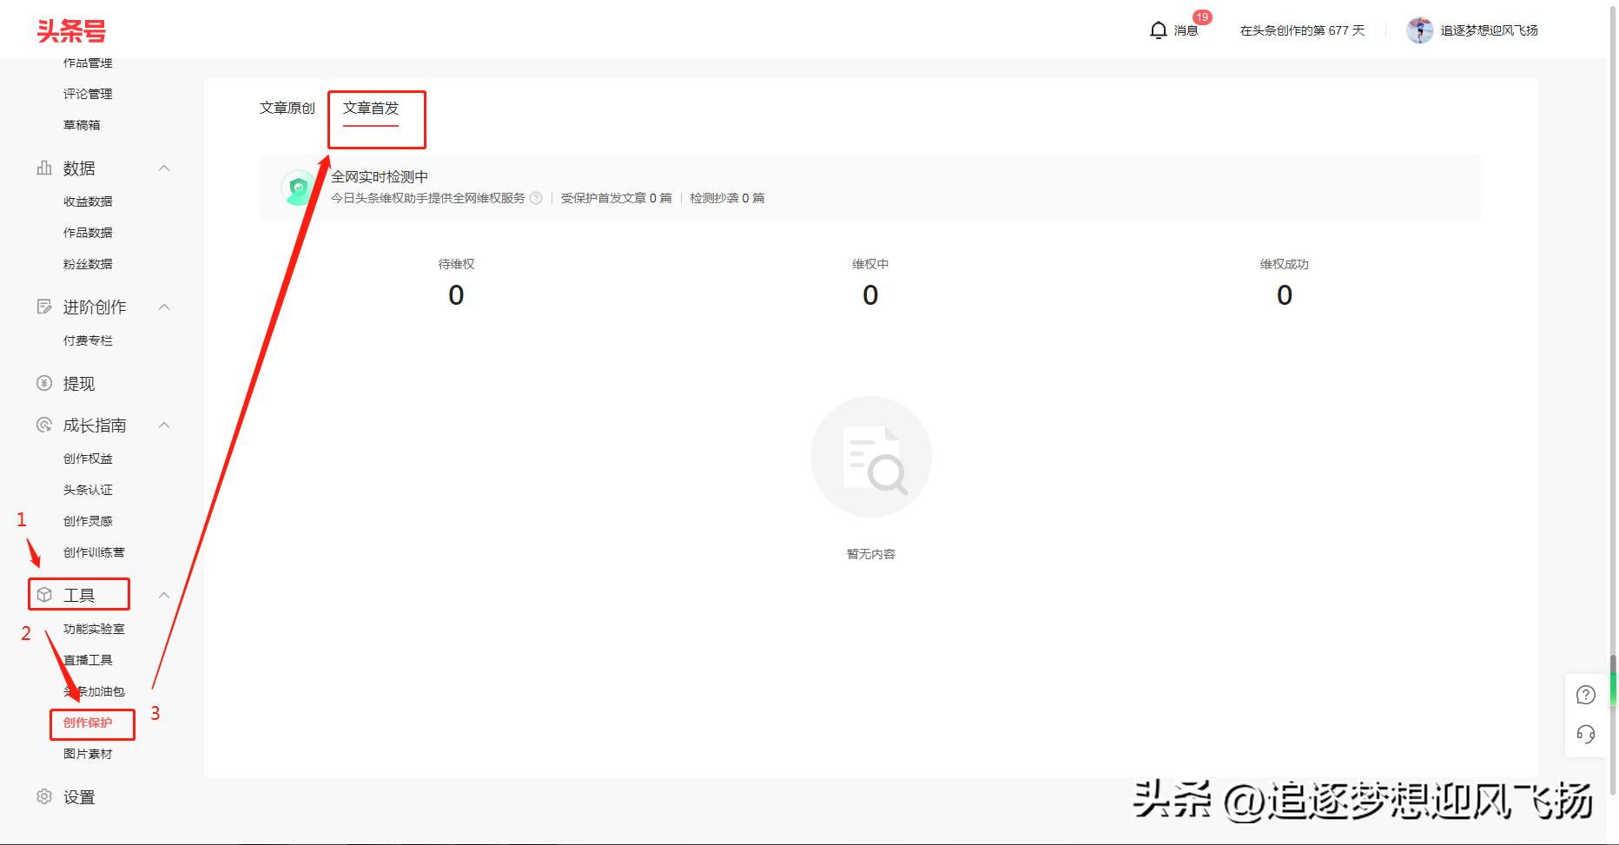Click the 提现 menu label
The height and width of the screenshot is (845, 1619).
point(79,384)
